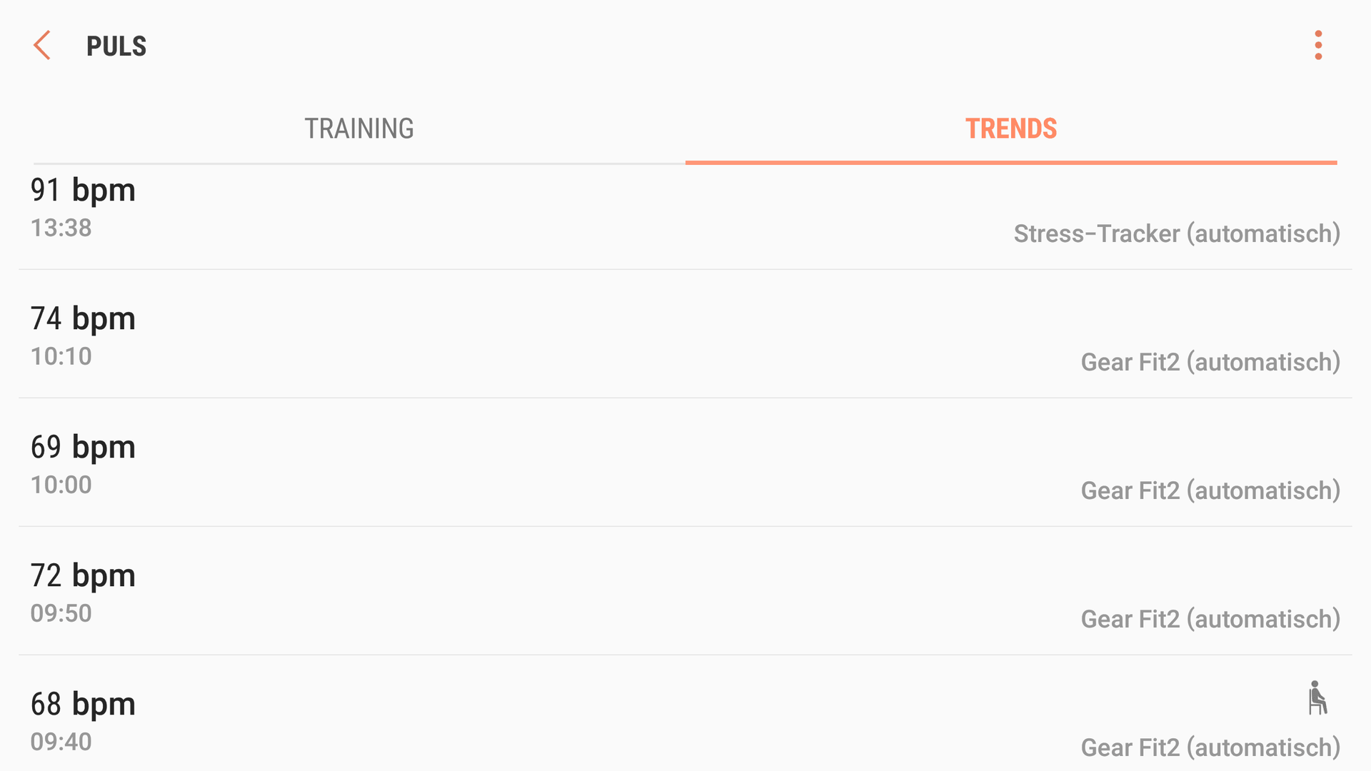Tap the back arrow next to PULS
The image size is (1371, 771).
click(x=42, y=46)
